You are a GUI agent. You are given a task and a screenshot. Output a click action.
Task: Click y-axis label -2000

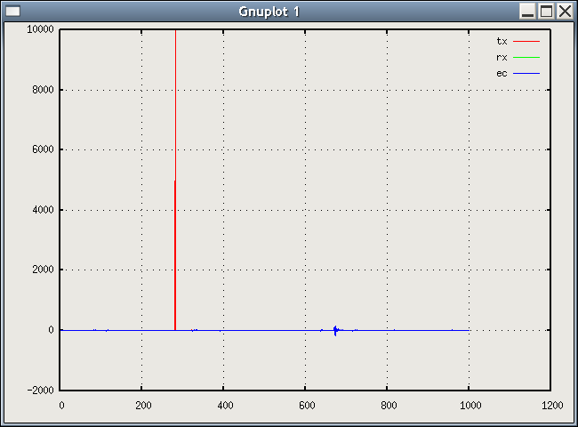(40, 391)
